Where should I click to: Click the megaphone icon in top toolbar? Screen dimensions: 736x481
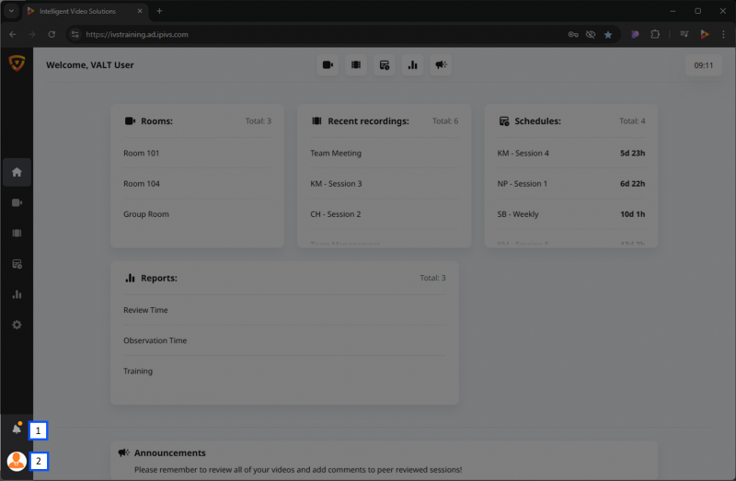pos(441,64)
